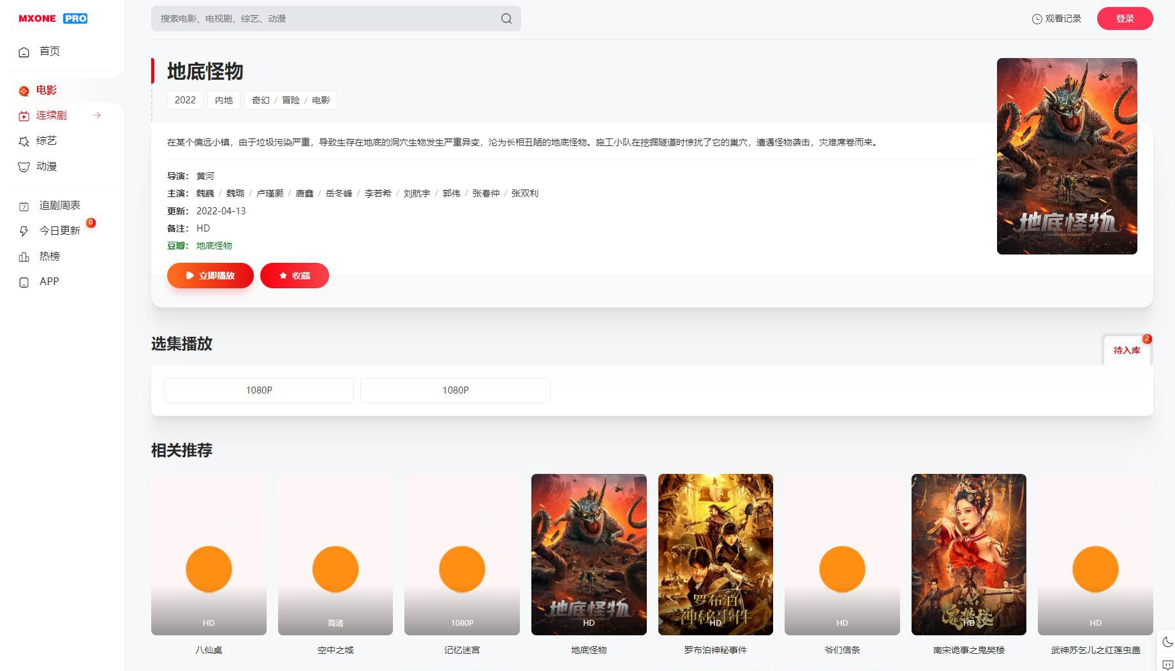This screenshot has width=1175, height=671.
Task: Click the 立即播放 play button
Action: coord(210,275)
